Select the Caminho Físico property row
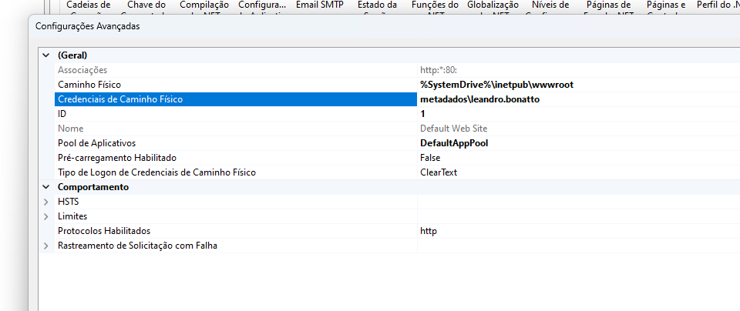 (x=89, y=85)
